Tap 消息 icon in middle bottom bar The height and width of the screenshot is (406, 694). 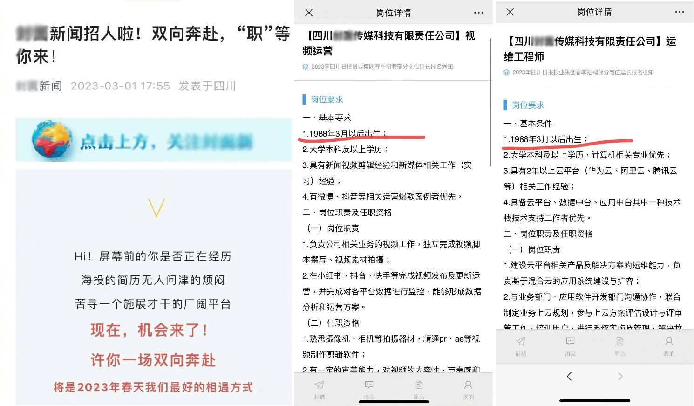click(369, 390)
